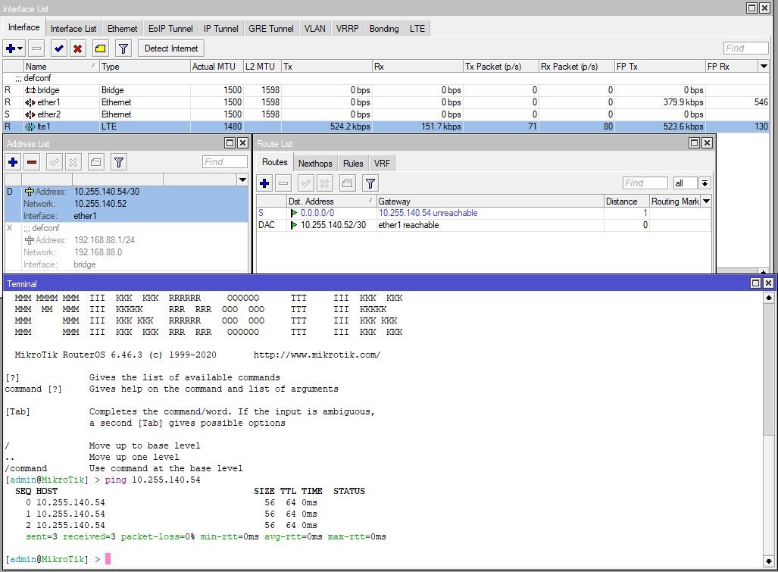Viewport: 778px width, 572px height.
Task: Click the lte1 Tx value 524.2 kbps
Action: (x=350, y=127)
